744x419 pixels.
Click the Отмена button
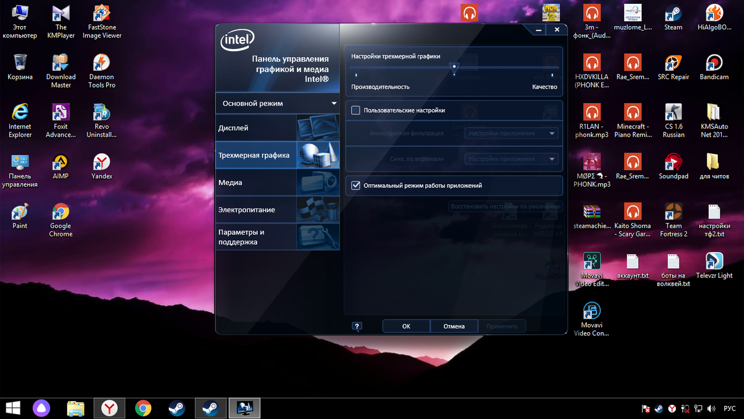[454, 326]
